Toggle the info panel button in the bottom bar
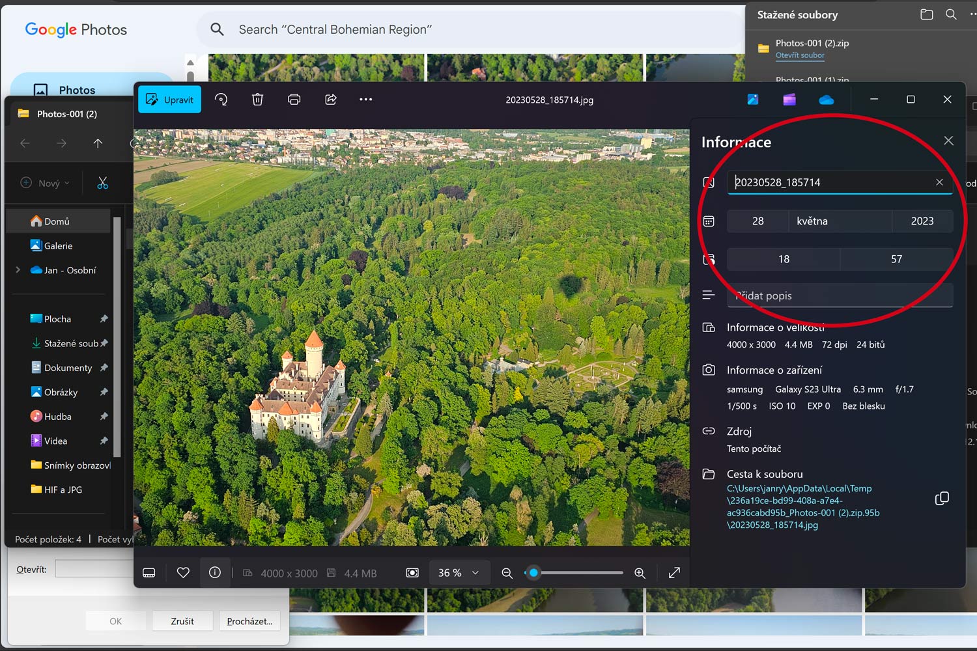977x651 pixels. pos(215,573)
